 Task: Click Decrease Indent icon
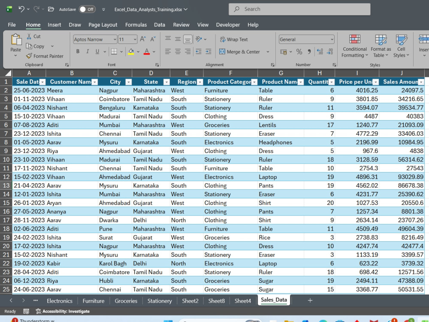coord(199,52)
